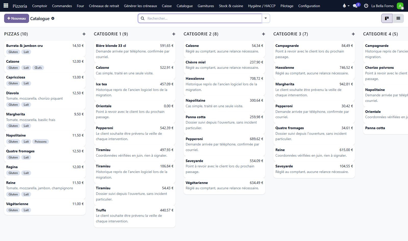Screen dimensions: 408x241
Task: Click the Œufs tag on Calzone
Action: [x=38, y=68]
